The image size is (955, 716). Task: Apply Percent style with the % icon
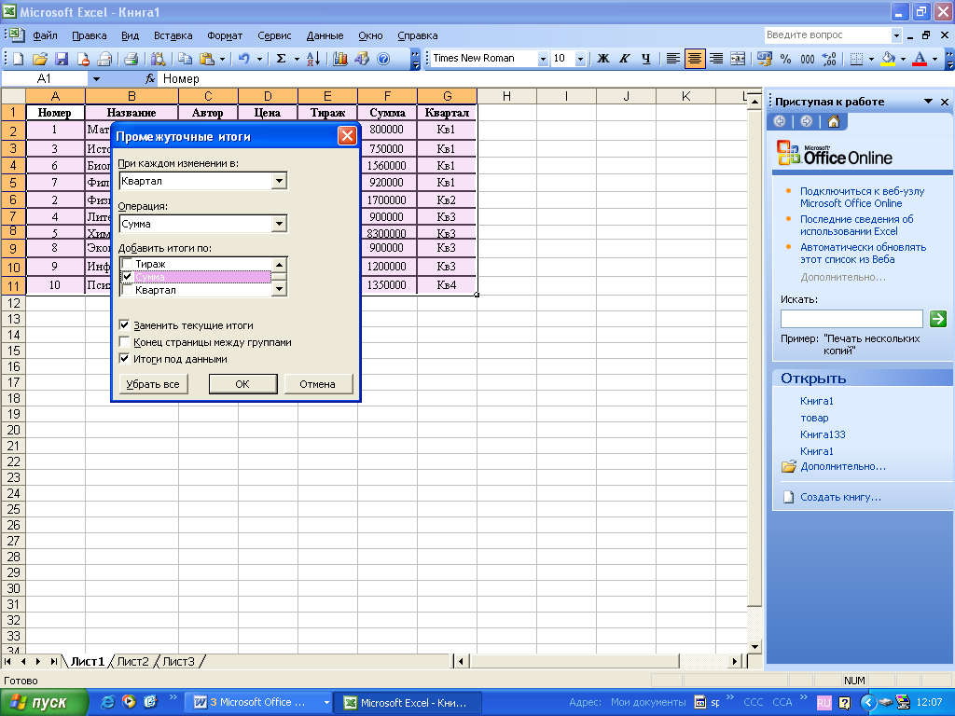[x=785, y=59]
